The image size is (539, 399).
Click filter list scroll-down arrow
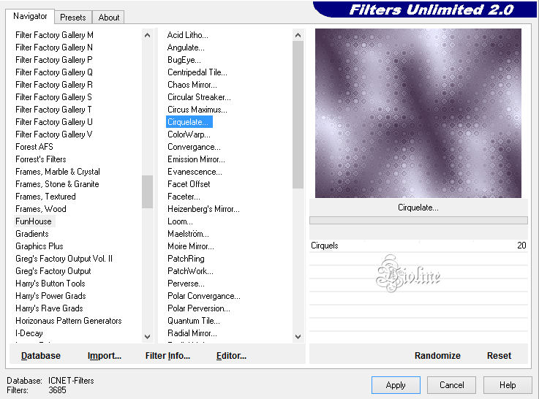click(x=298, y=336)
